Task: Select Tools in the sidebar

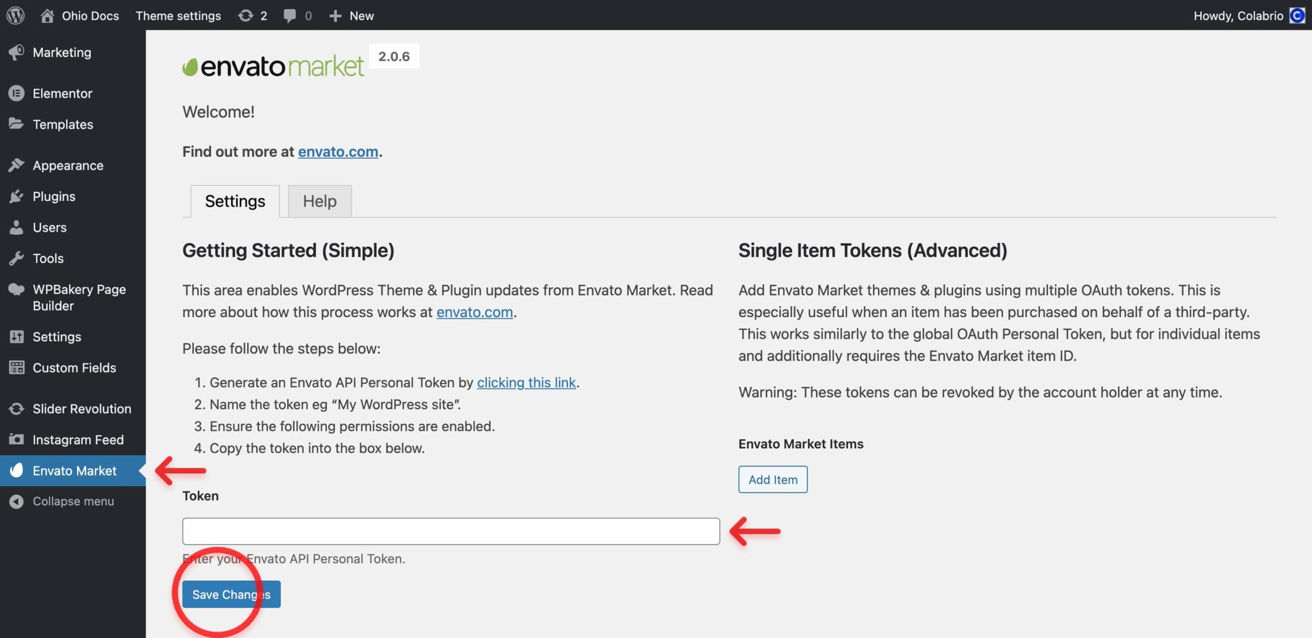Action: (48, 258)
